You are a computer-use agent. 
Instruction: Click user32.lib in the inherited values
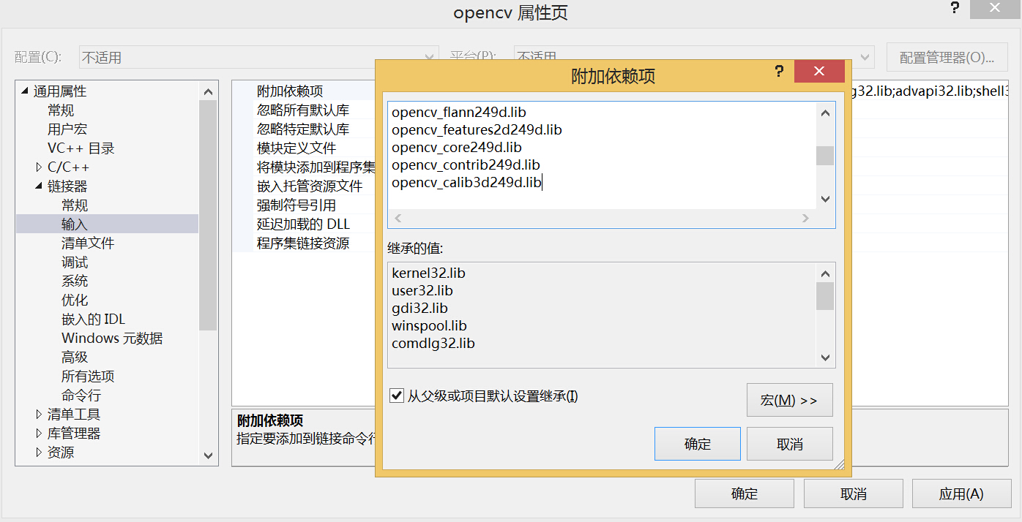[x=422, y=291]
